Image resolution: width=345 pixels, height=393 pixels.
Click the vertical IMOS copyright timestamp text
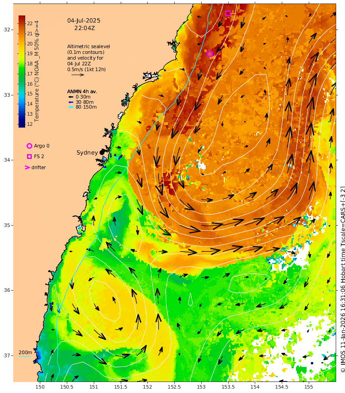tap(342, 279)
